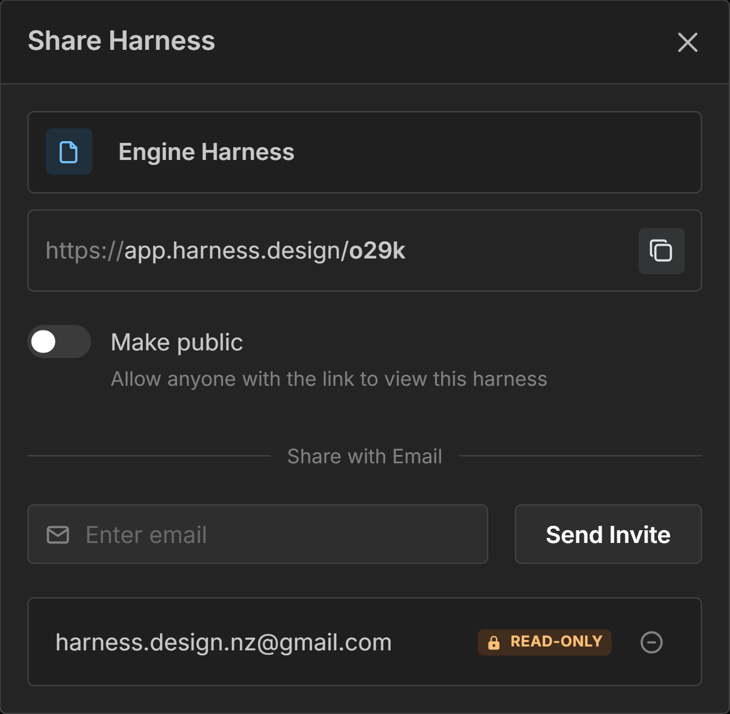This screenshot has width=730, height=714.
Task: Click the lock icon on READ-ONLY badge
Action: point(494,643)
